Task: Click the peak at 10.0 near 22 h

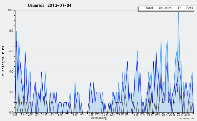Action: (178, 12)
